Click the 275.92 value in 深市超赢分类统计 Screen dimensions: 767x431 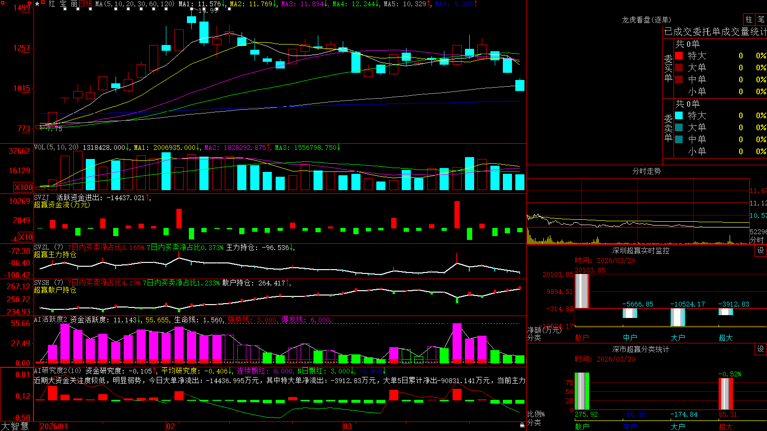[x=586, y=414]
